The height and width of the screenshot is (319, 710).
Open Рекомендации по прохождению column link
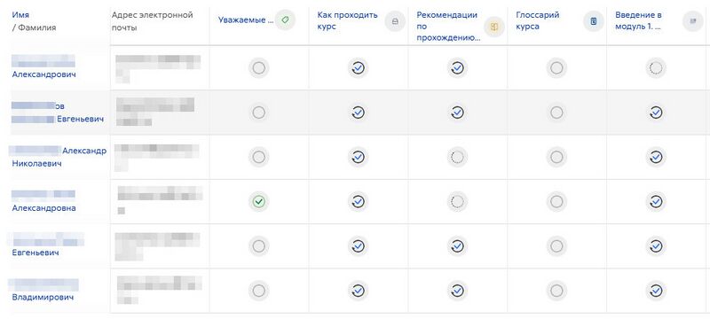pos(449,27)
